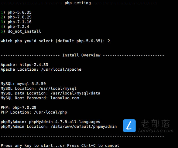The width and height of the screenshot is (178, 148).
Task: Click the /data/www/default/phpmyadmin path
Action: [84, 127]
